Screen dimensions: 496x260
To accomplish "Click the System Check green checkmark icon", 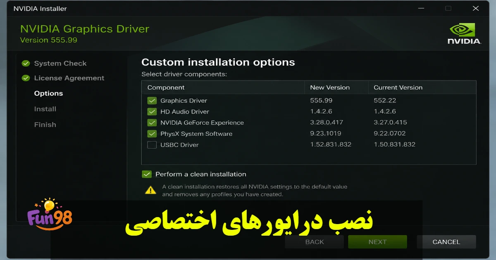I will (26, 64).
